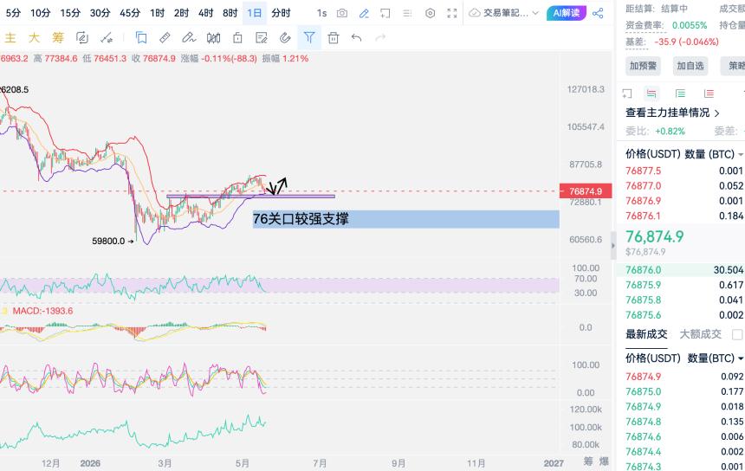Show bids-only green order book view
The width and height of the screenshot is (745, 471).
coord(680,94)
